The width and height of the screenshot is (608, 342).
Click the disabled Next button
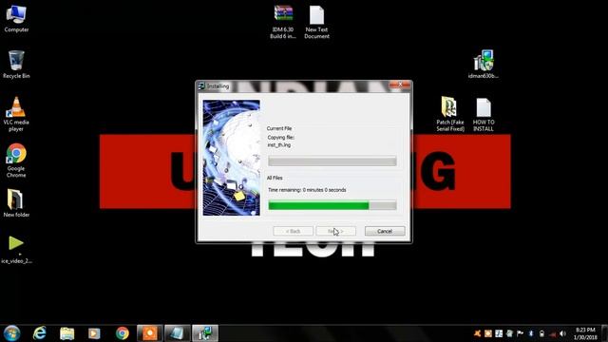[335, 231]
